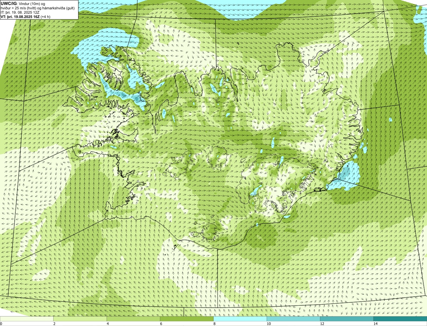
Task: Click the dark teal legend segment above 14
Action: [400, 319]
